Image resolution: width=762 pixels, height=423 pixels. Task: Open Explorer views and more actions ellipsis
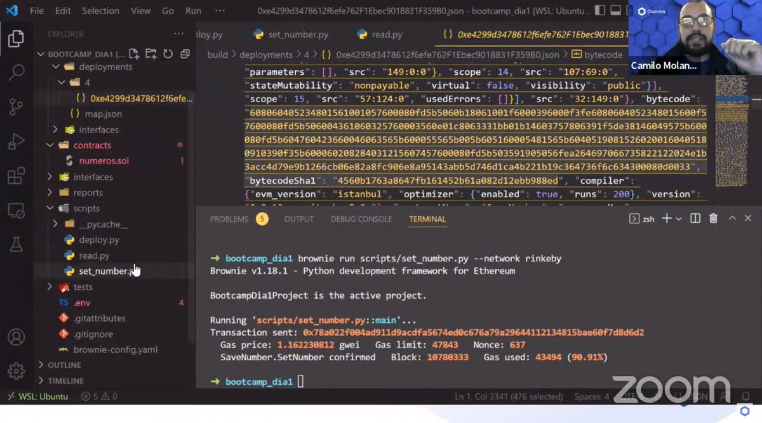pyautogui.click(x=178, y=34)
